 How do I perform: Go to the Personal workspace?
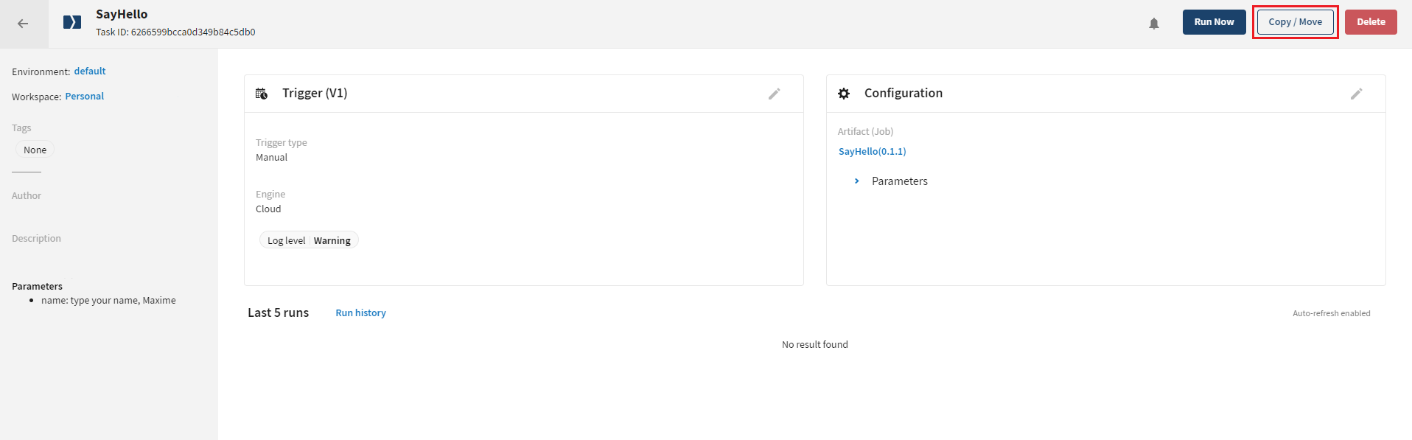pyautogui.click(x=84, y=97)
